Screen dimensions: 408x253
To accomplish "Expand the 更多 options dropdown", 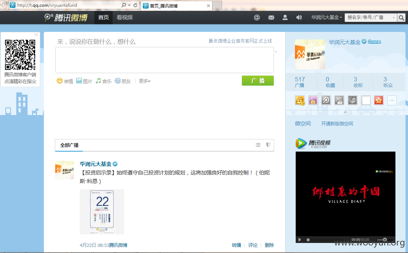I will [145, 81].
